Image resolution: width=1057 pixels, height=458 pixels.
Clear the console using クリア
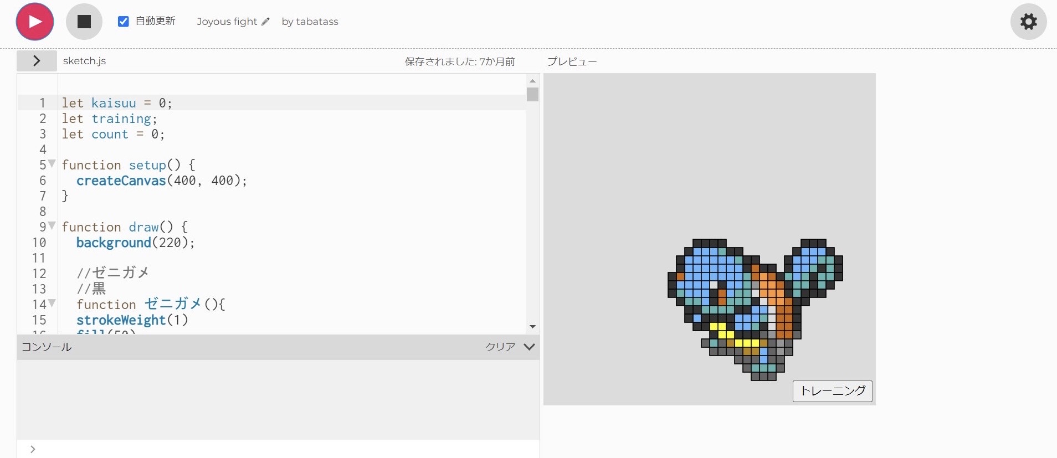(x=500, y=347)
